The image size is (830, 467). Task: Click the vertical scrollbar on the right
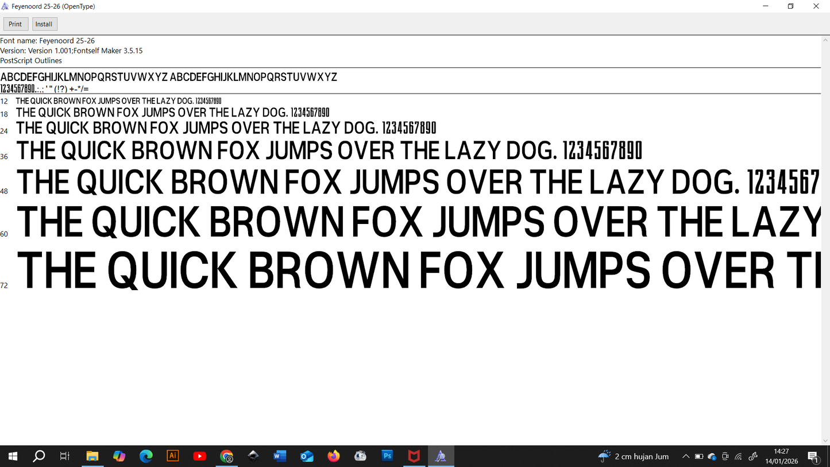click(x=825, y=240)
